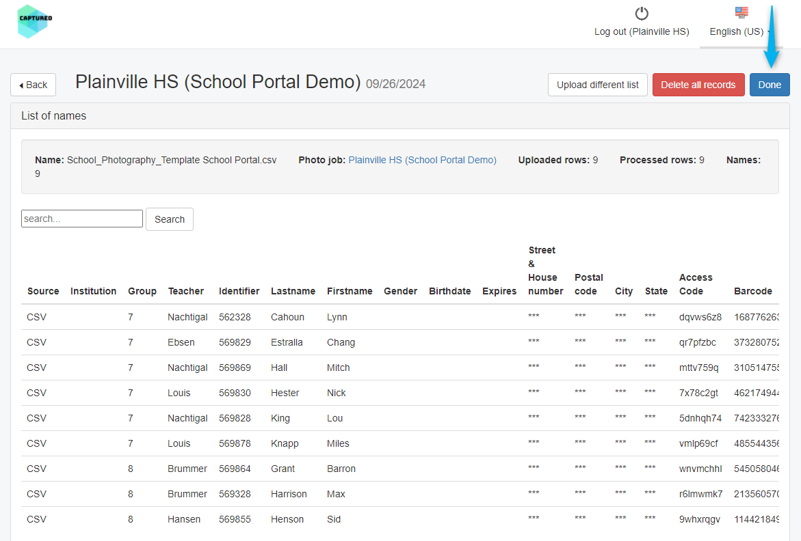
Task: Click access code vmlp69cf
Action: [698, 443]
